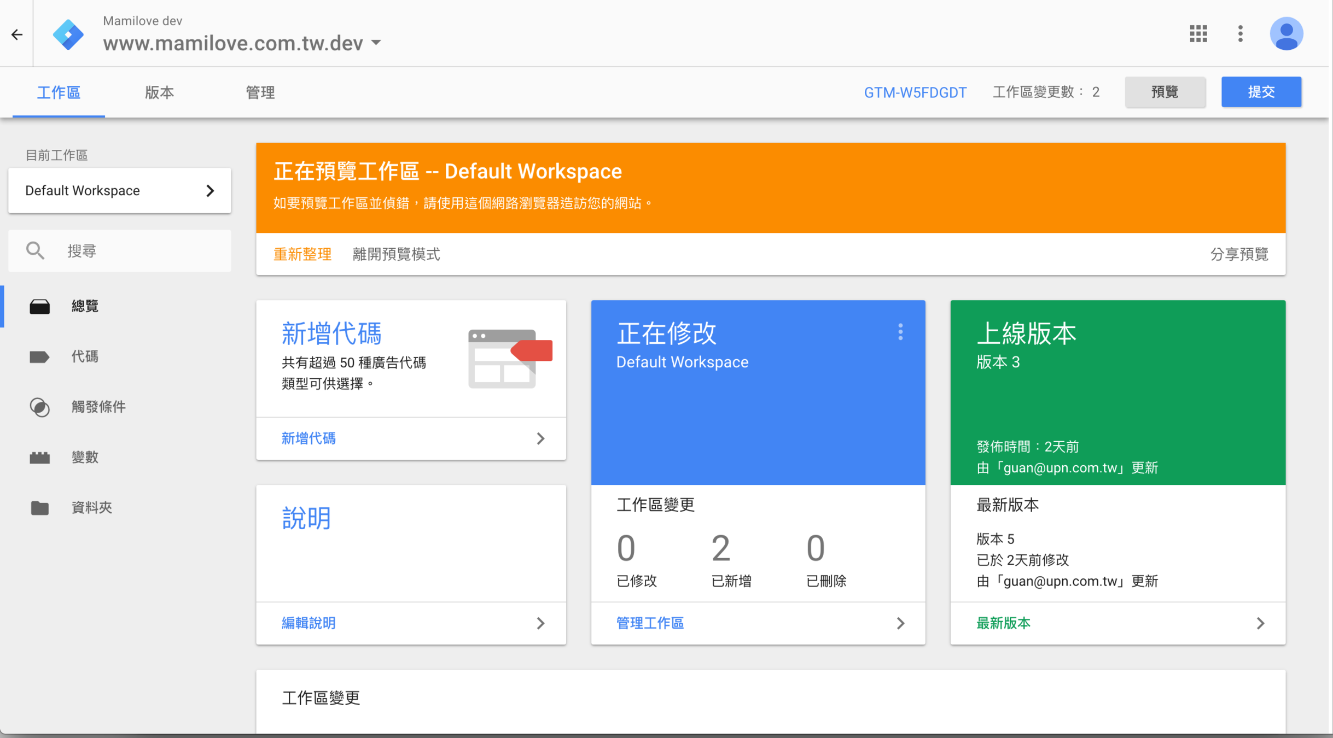1333x738 pixels.
Task: Open 變數 (Variables) in the sidebar
Action: (x=85, y=457)
